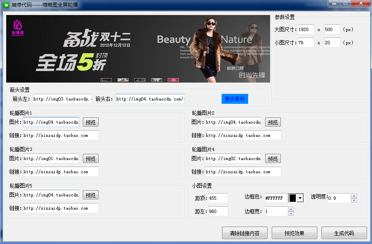Focus 轮播图片2 链接 URL field
Viewport: 372px width, 244px height.
pos(243,135)
